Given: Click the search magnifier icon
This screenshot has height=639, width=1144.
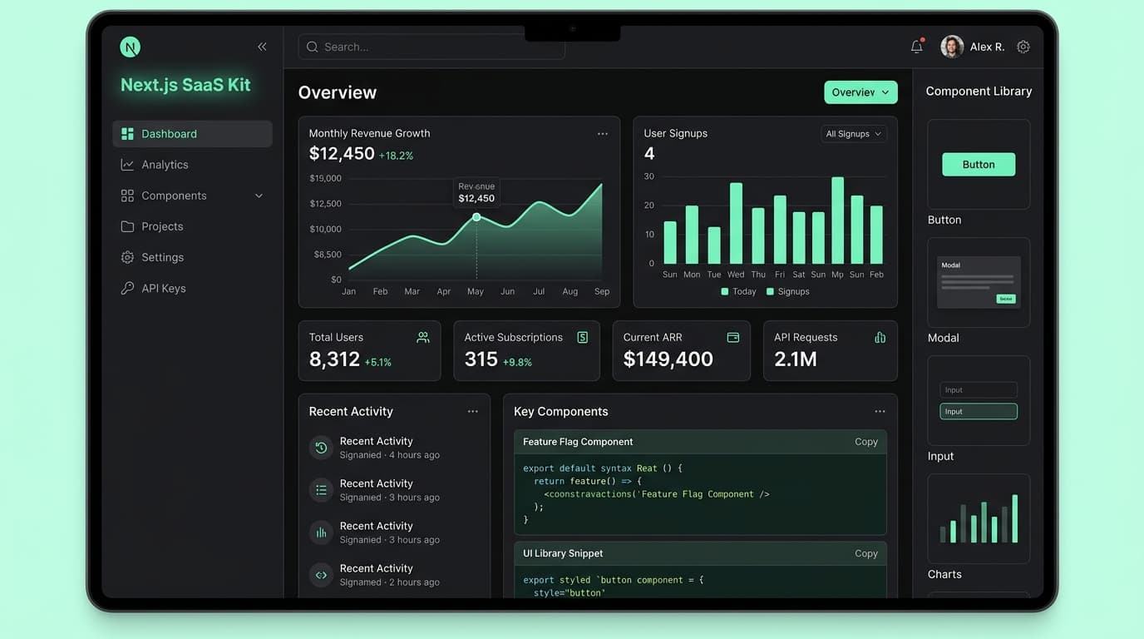Looking at the screenshot, I should [x=313, y=47].
